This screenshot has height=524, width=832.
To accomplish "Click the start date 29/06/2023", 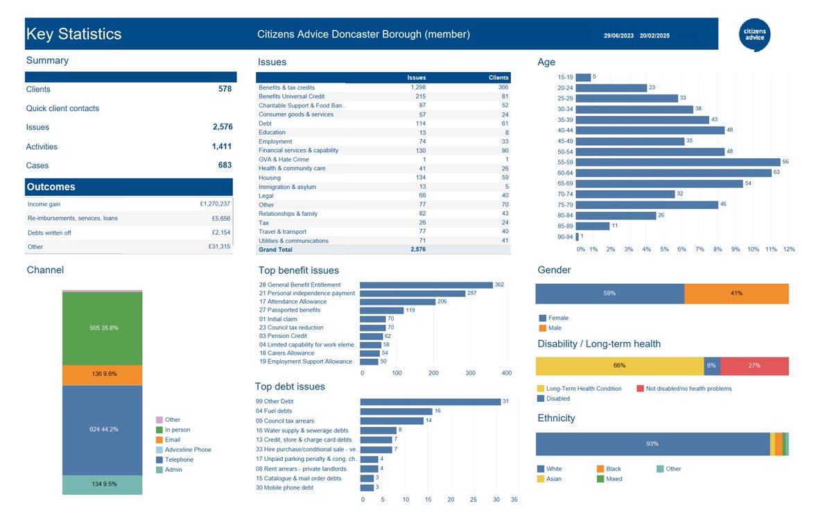I will pyautogui.click(x=618, y=35).
